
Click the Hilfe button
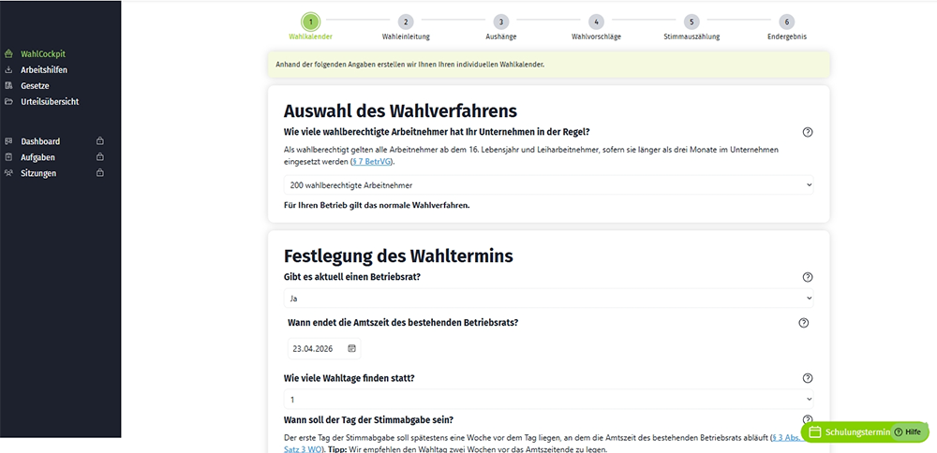coord(908,432)
